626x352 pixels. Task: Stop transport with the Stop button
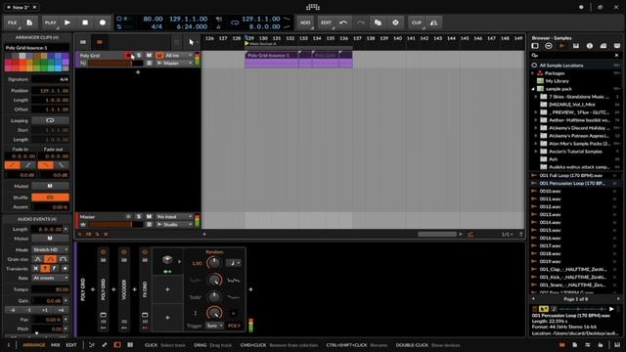[x=85, y=22]
